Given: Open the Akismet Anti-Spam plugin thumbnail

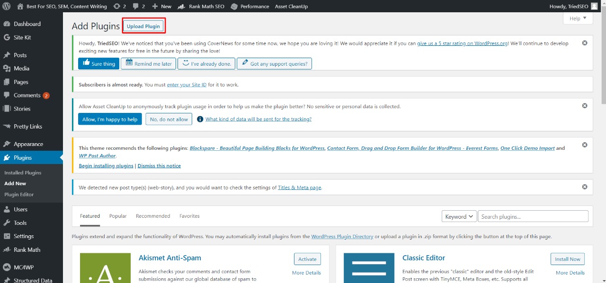Looking at the screenshot, I should click(105, 268).
